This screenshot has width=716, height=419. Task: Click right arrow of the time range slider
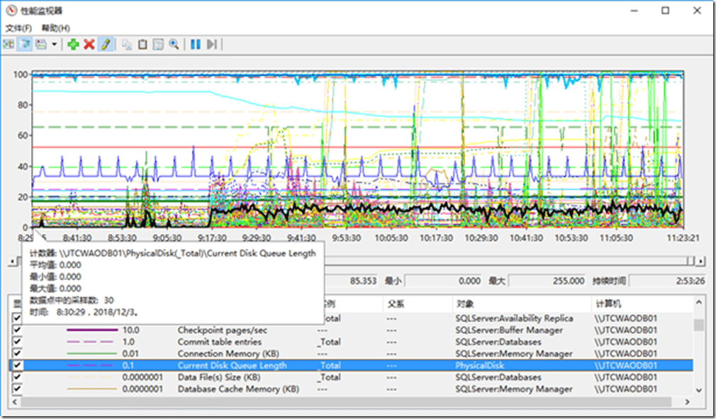tap(700, 262)
